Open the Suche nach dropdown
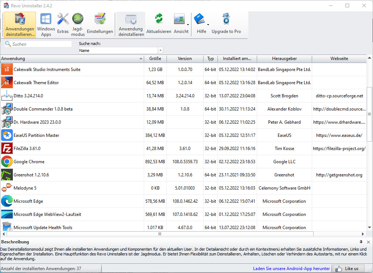 160,50
